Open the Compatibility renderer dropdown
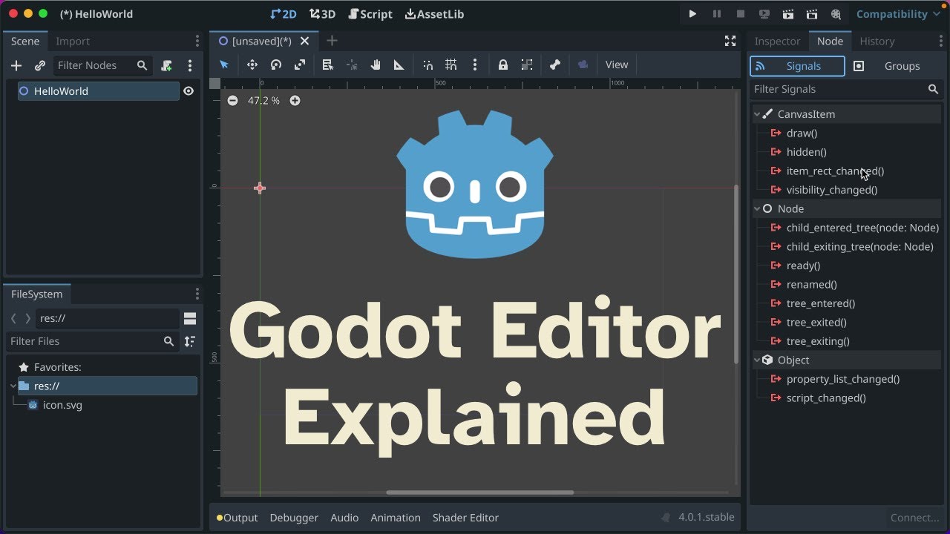 pyautogui.click(x=898, y=14)
